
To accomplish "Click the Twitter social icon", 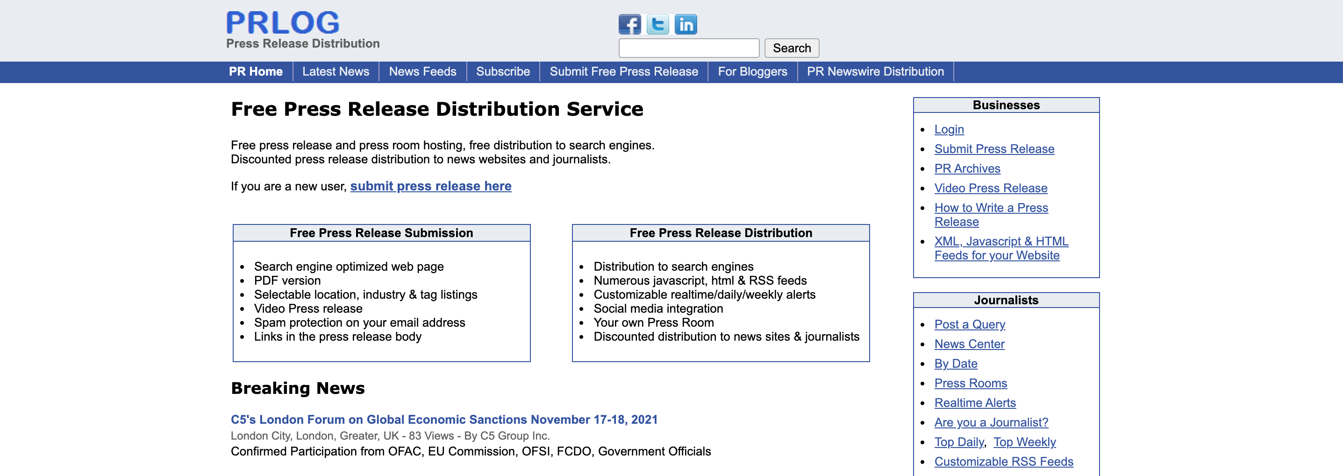I will tap(657, 23).
